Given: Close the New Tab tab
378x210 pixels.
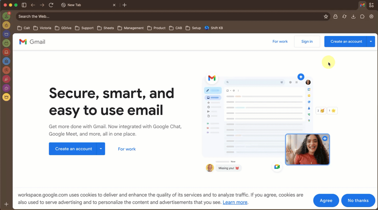Looking at the screenshot, I should [114, 5].
